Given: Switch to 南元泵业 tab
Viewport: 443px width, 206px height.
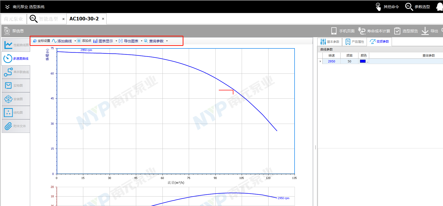Looking at the screenshot, I should tap(14, 19).
